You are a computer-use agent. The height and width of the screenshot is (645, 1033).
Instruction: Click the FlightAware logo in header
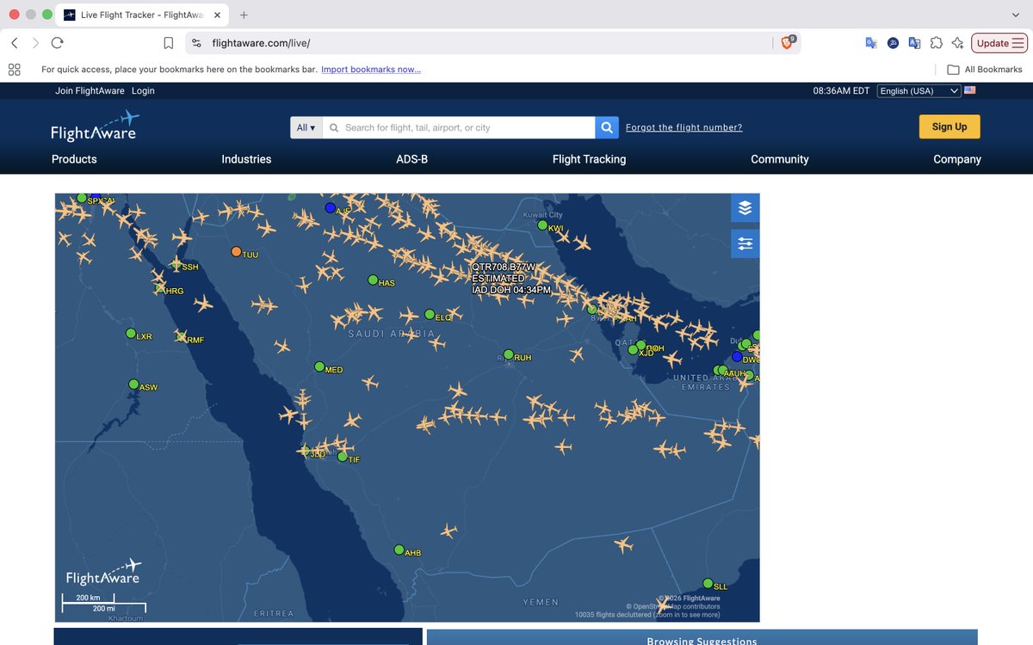click(94, 126)
